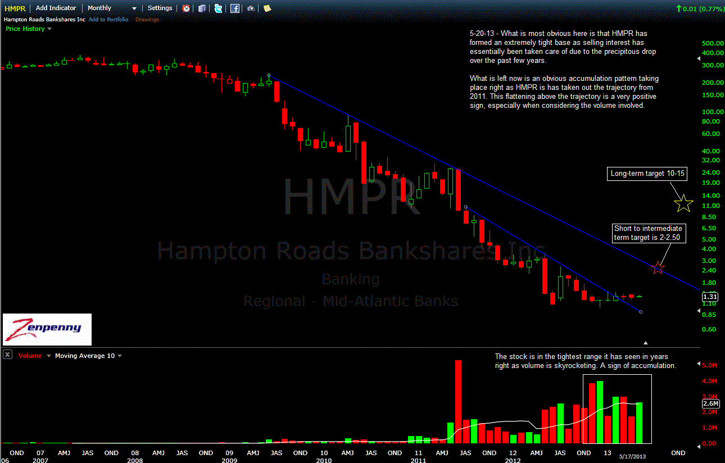725x463 pixels.
Task: Click the alarm clock alert icon
Action: coord(186,8)
